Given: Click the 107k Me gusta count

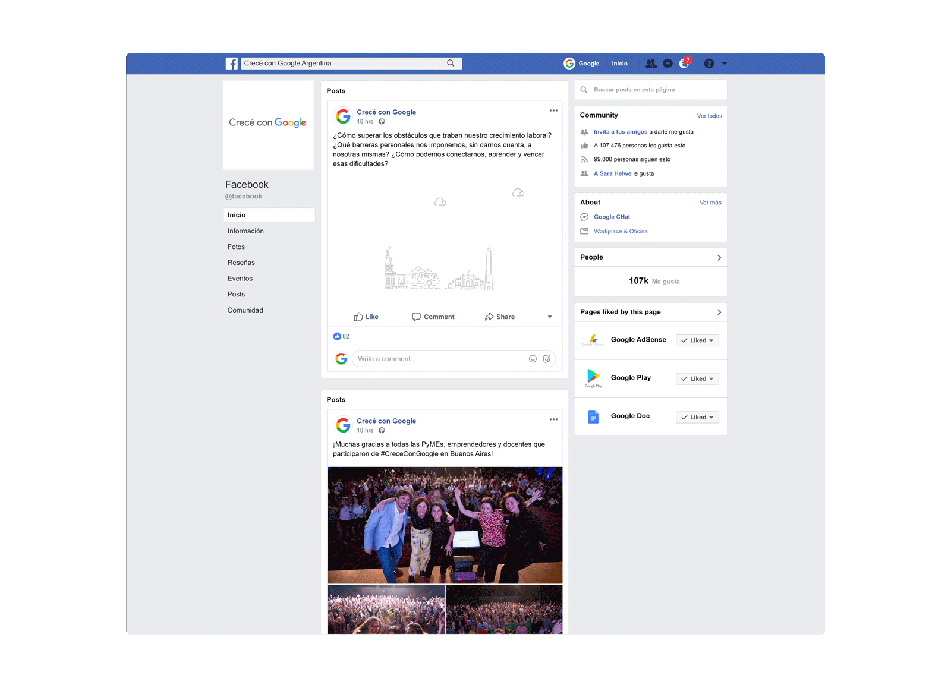Looking at the screenshot, I should (654, 281).
